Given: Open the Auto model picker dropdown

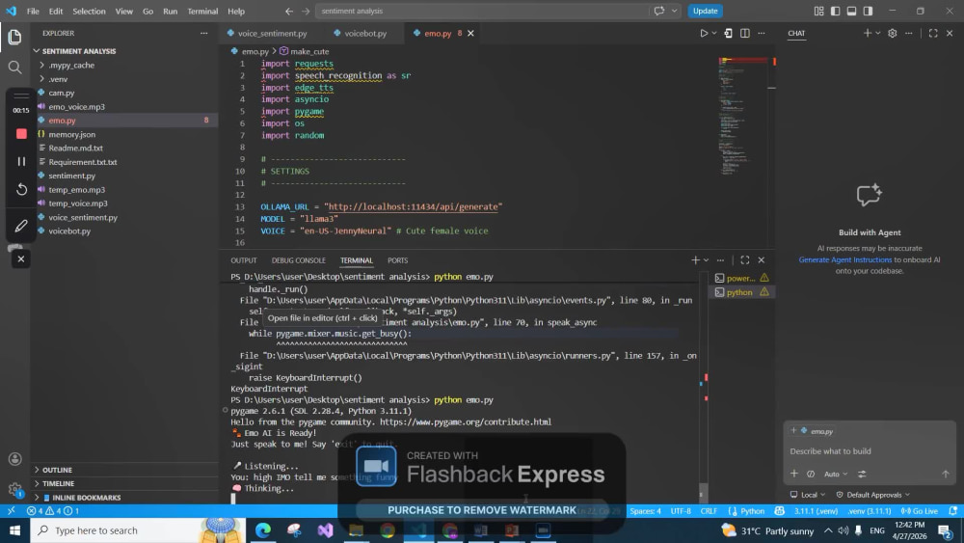Looking at the screenshot, I should pos(836,475).
